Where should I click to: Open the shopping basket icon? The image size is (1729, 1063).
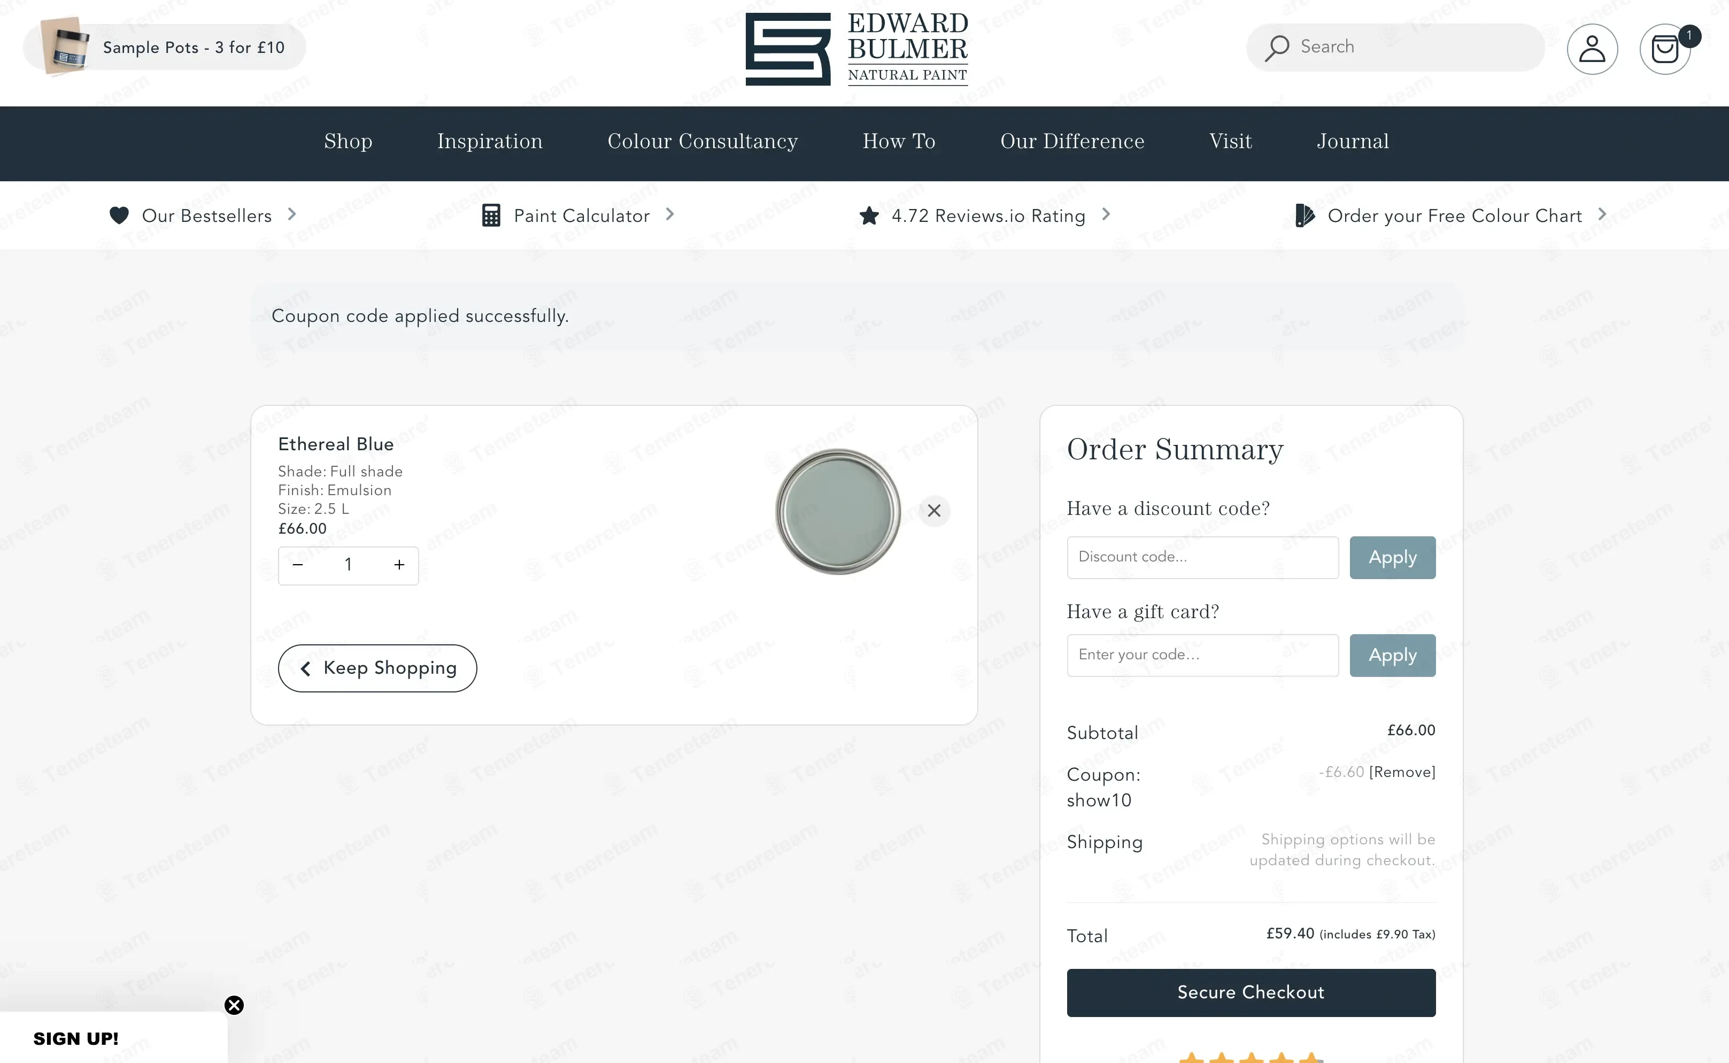(1665, 49)
